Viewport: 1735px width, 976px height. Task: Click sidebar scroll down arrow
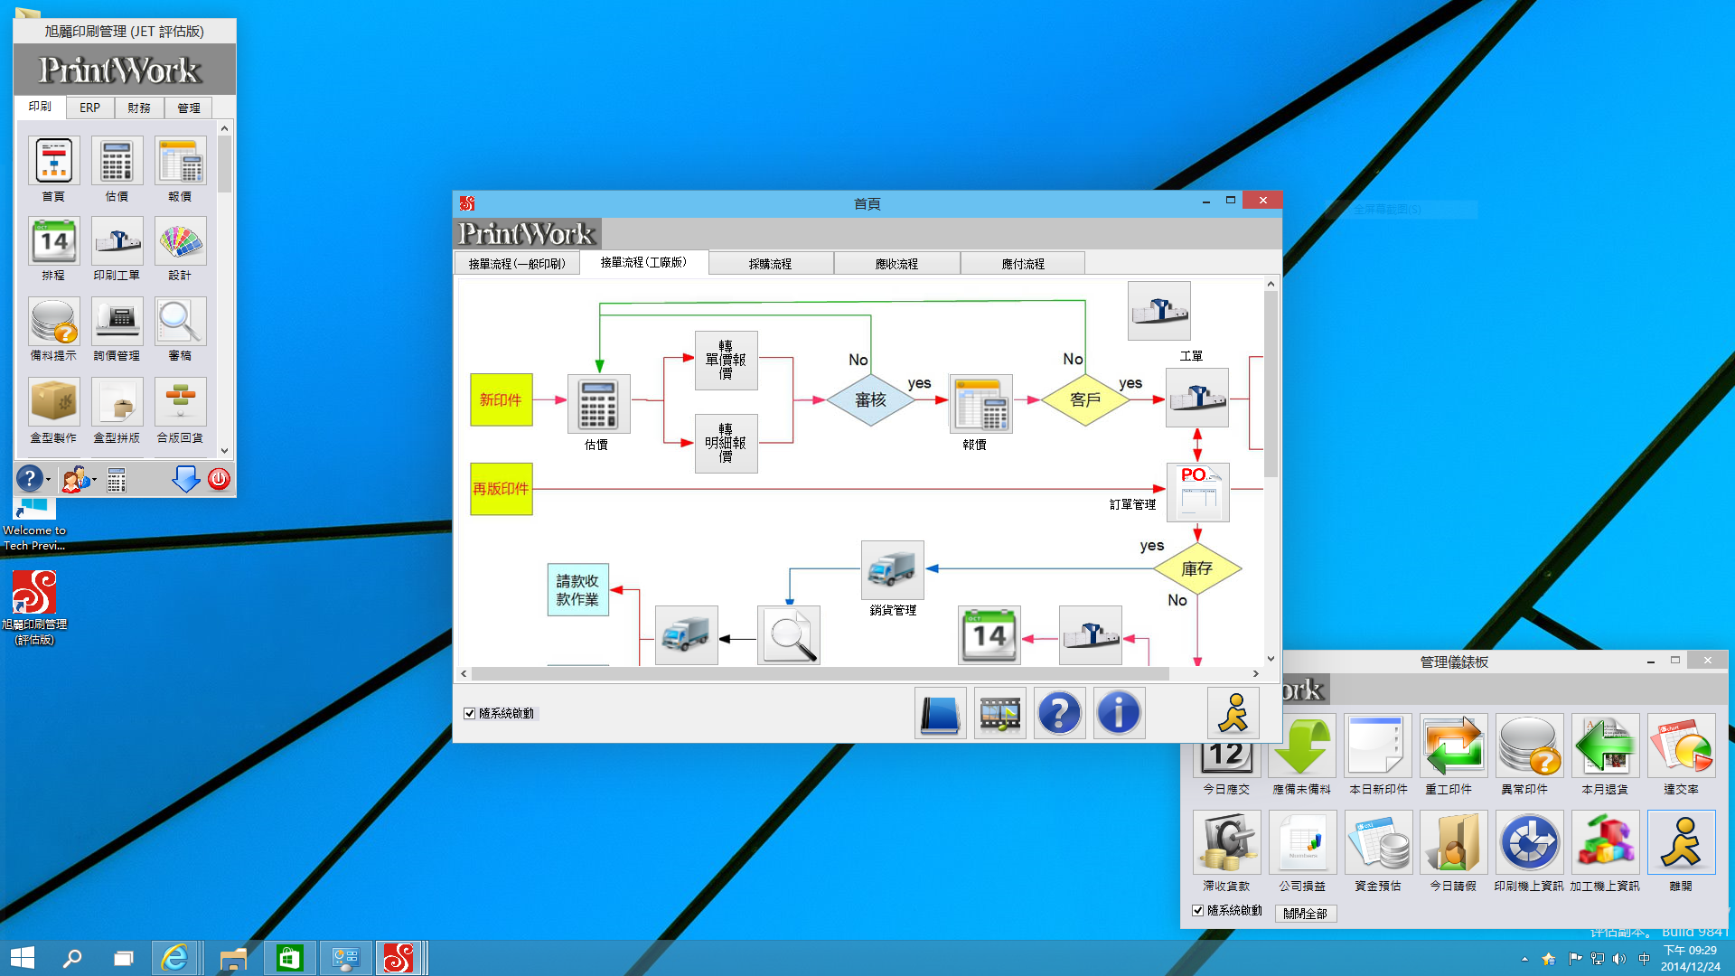click(x=224, y=450)
